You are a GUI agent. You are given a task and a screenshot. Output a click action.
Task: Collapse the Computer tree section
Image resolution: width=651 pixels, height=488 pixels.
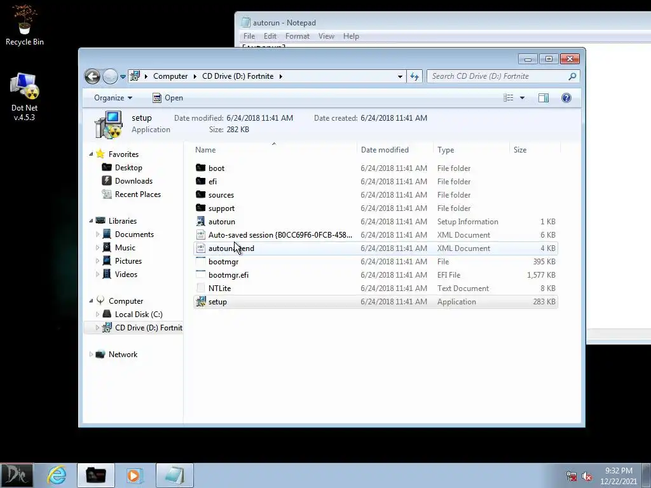(x=91, y=301)
